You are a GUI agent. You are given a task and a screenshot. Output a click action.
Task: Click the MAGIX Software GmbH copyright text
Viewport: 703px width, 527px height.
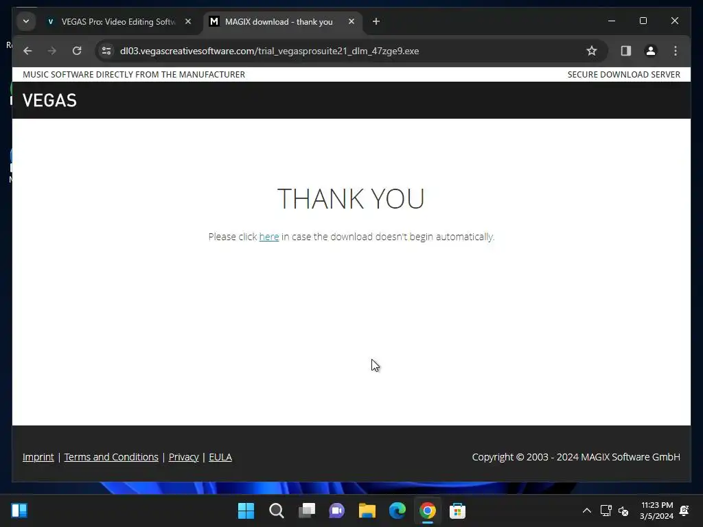click(x=576, y=457)
